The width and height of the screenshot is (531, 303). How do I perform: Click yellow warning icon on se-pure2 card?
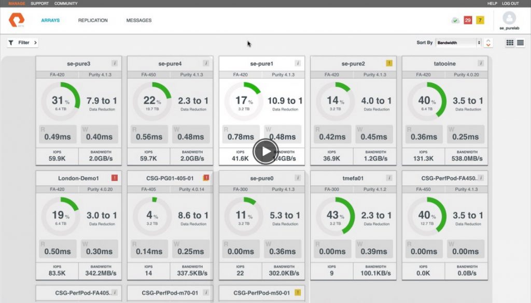389,63
